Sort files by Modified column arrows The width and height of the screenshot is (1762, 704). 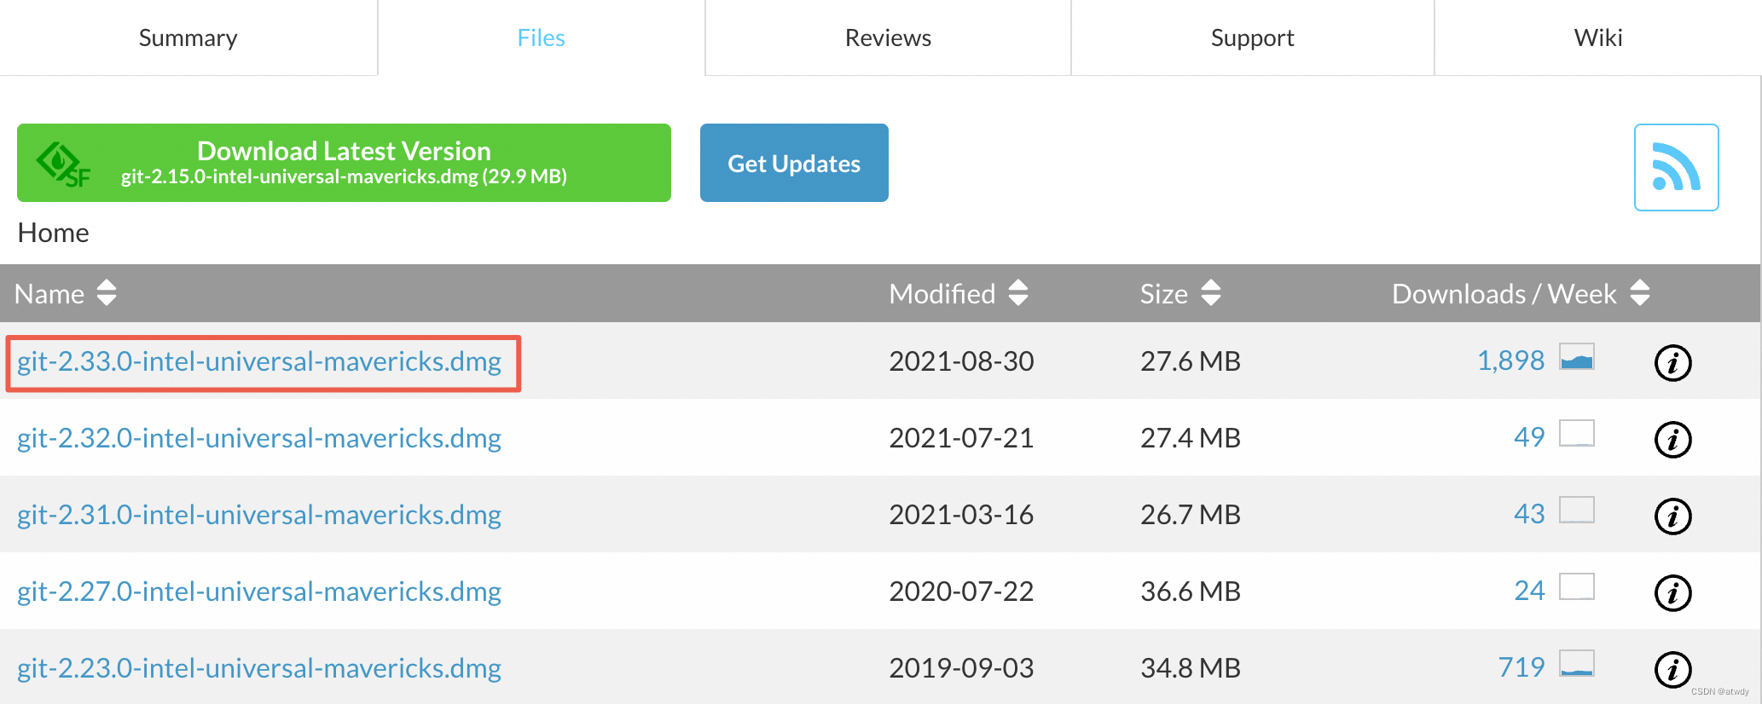(1018, 292)
